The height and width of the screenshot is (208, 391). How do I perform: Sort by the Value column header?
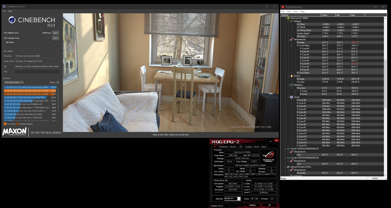pos(328,15)
